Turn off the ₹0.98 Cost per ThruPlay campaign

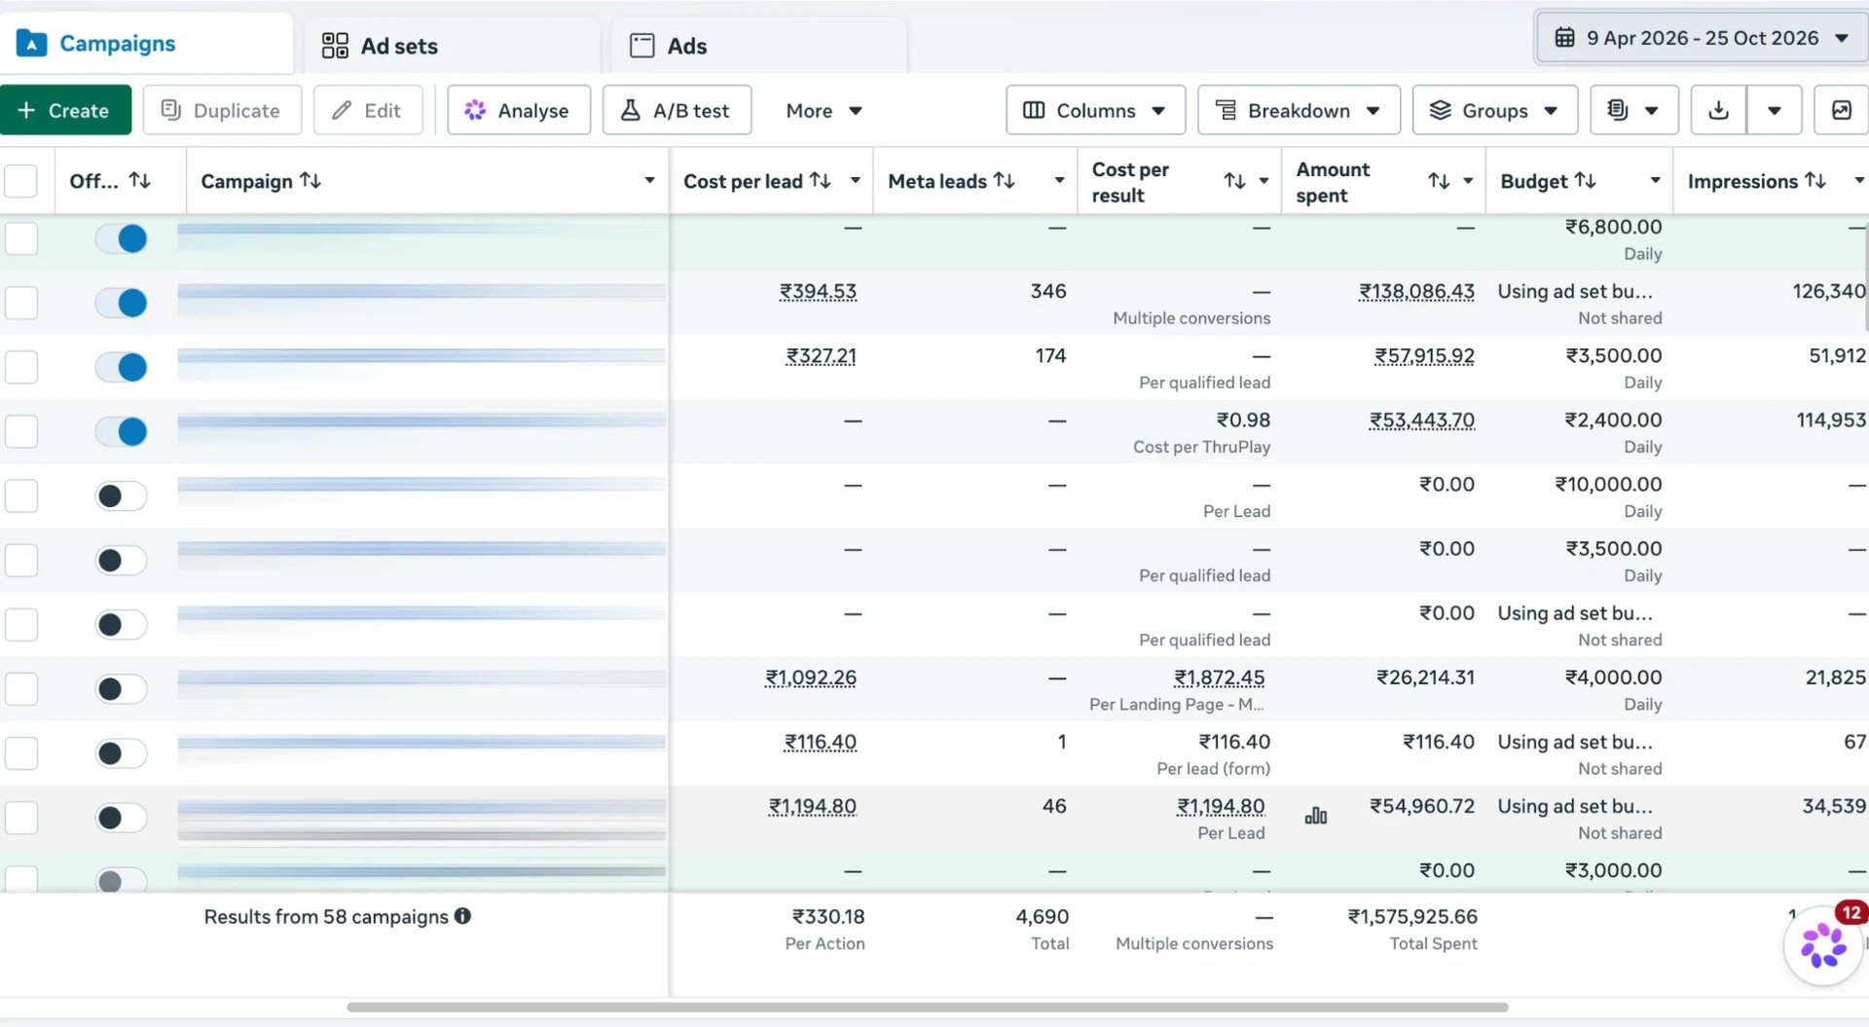(x=122, y=431)
